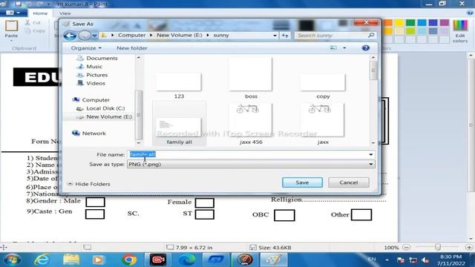The image size is (475, 267).
Task: Click the Refresh button next to address bar
Action: pos(285,36)
